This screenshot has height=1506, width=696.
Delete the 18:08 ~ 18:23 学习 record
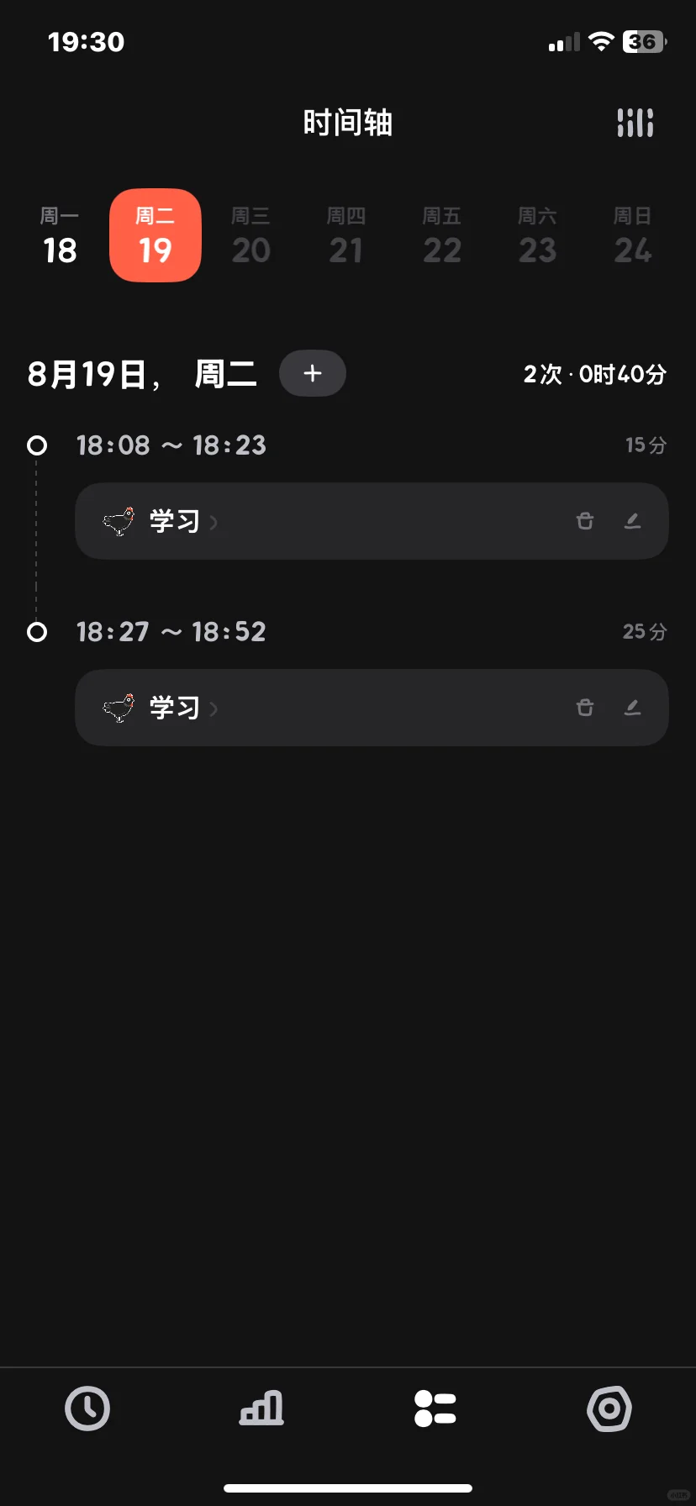585,521
